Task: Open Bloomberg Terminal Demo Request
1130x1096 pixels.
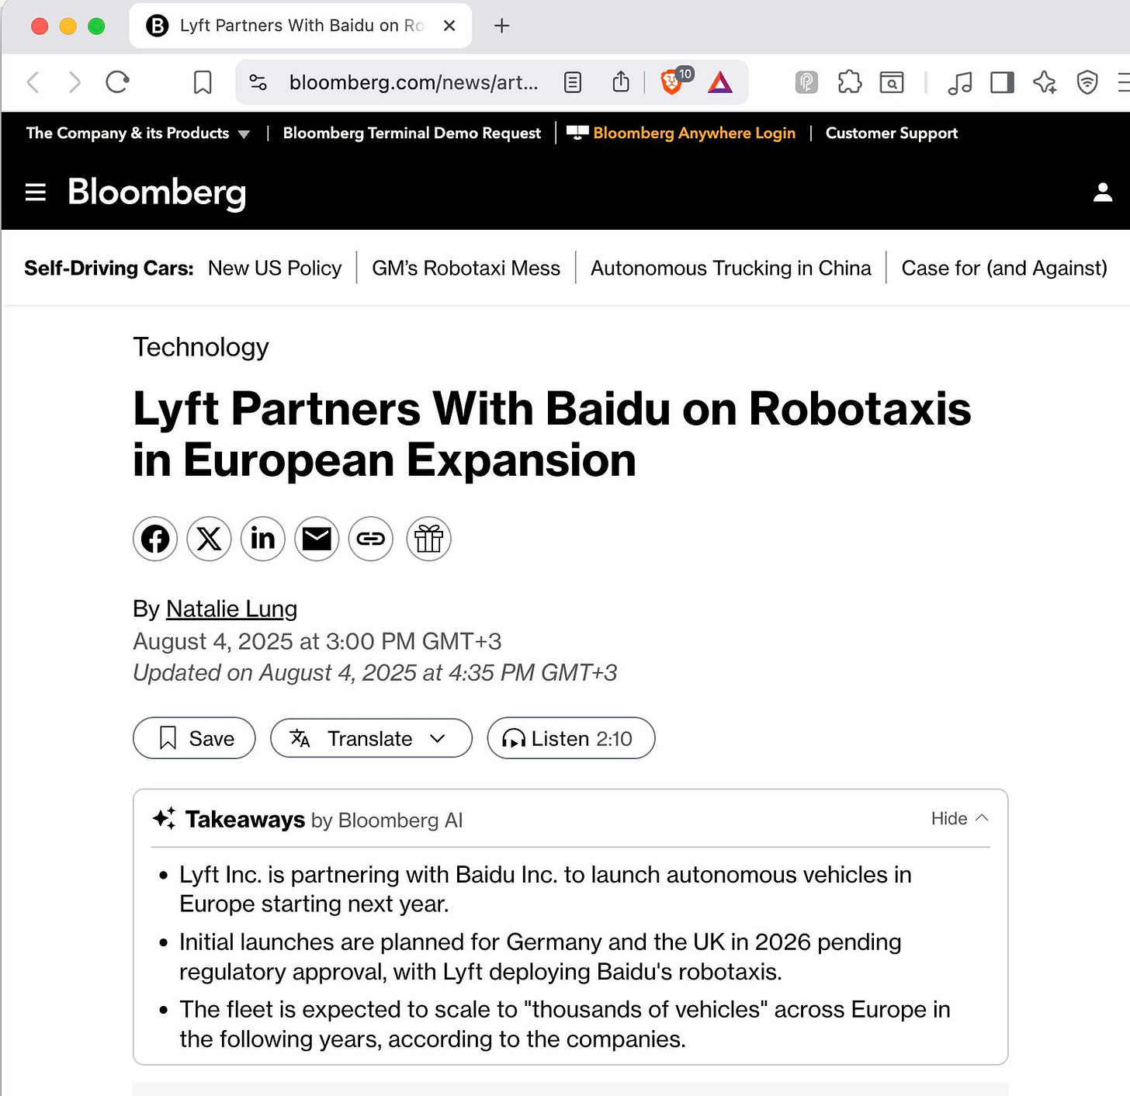Action: 412,133
